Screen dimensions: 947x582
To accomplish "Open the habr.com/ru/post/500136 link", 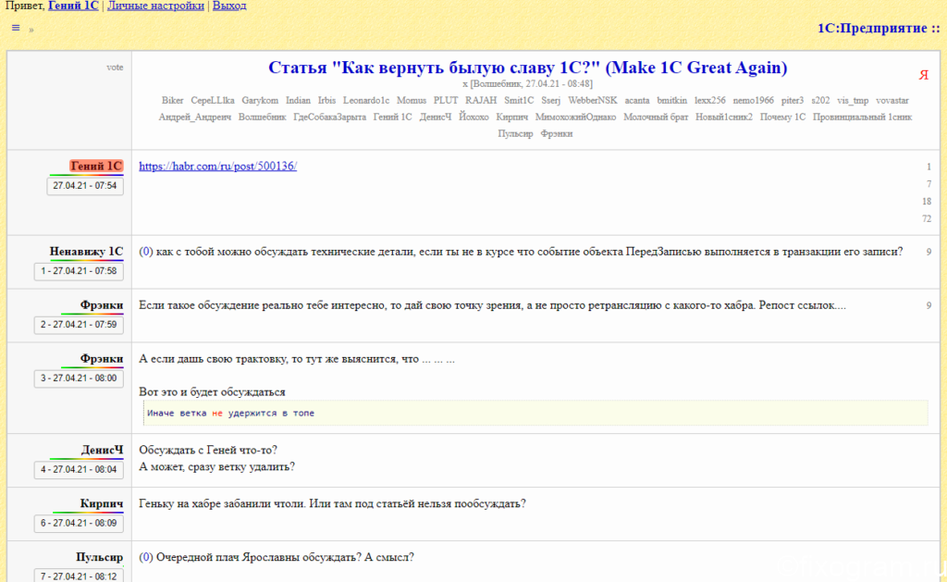I will 218,167.
